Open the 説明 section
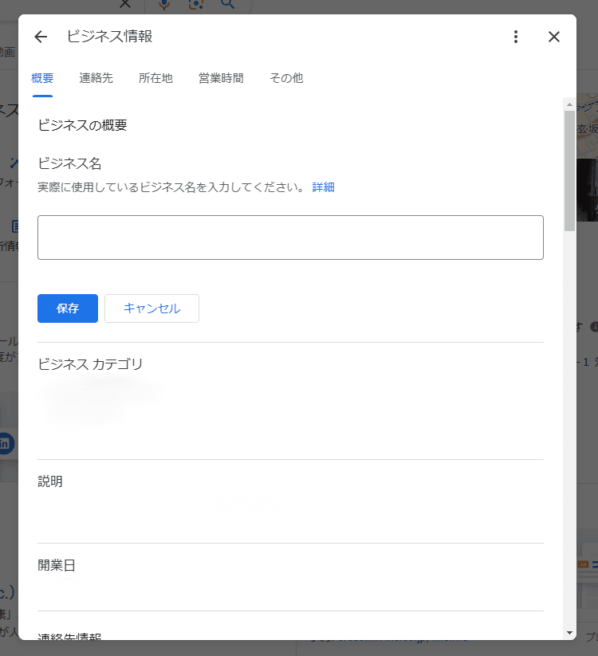Viewport: 598px width, 656px height. pyautogui.click(x=290, y=501)
